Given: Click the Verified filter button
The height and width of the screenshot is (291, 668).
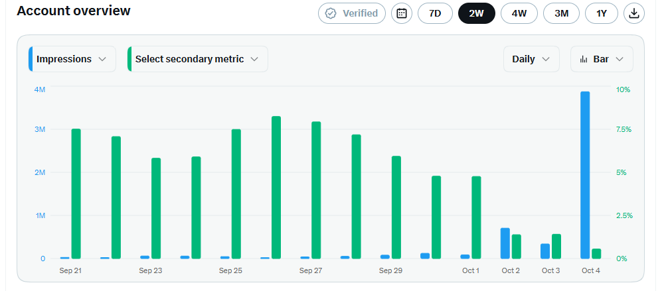Looking at the screenshot, I should tap(352, 13).
